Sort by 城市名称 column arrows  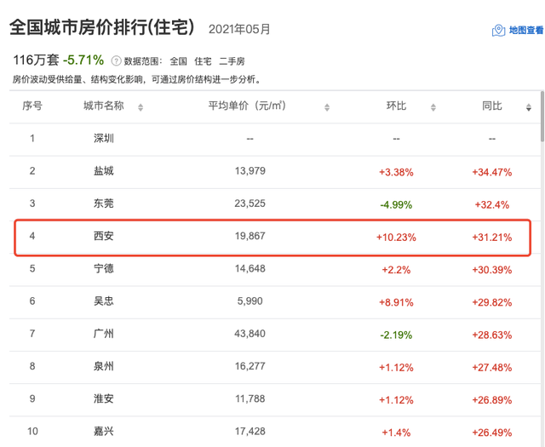pyautogui.click(x=141, y=107)
